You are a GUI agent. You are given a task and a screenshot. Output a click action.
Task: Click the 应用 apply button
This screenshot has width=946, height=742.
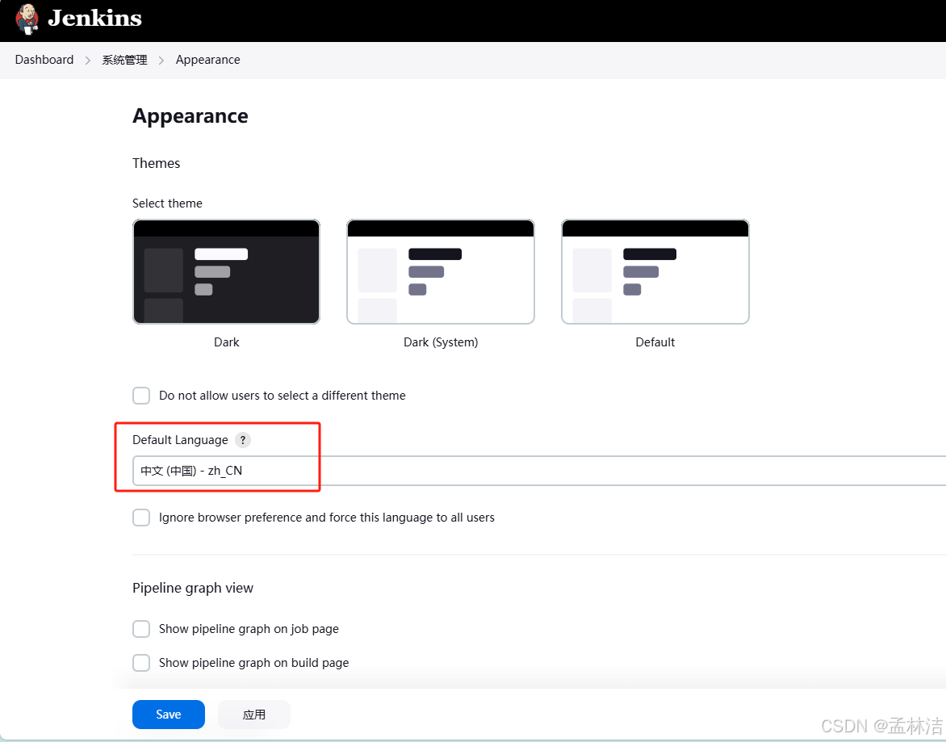point(254,715)
